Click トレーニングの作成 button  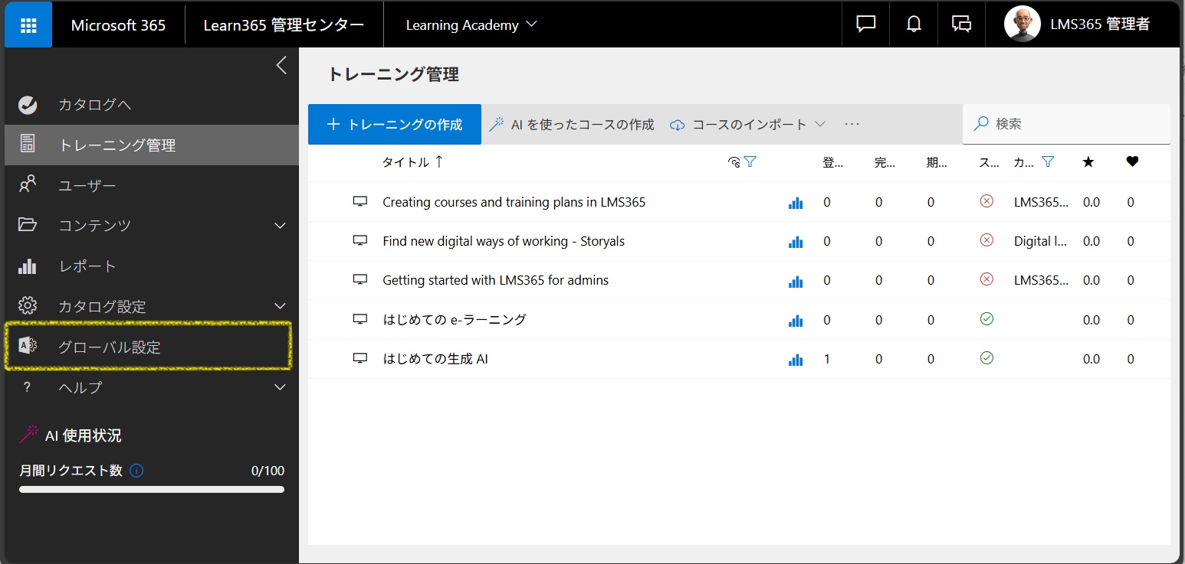click(x=395, y=124)
